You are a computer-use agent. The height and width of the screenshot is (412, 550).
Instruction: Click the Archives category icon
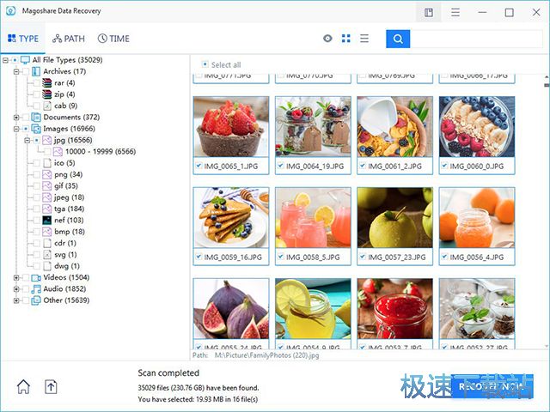click(x=36, y=71)
